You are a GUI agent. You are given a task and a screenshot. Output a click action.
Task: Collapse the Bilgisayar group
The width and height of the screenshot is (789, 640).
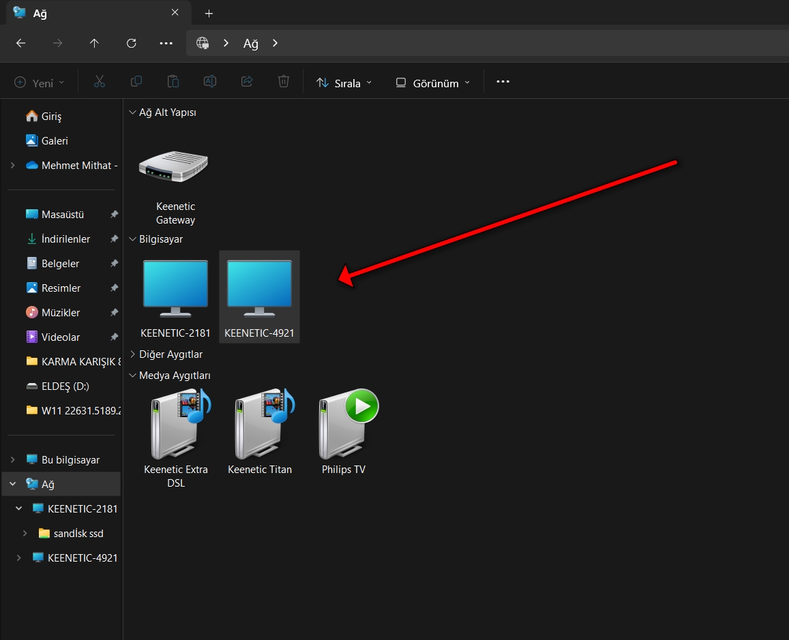point(132,239)
